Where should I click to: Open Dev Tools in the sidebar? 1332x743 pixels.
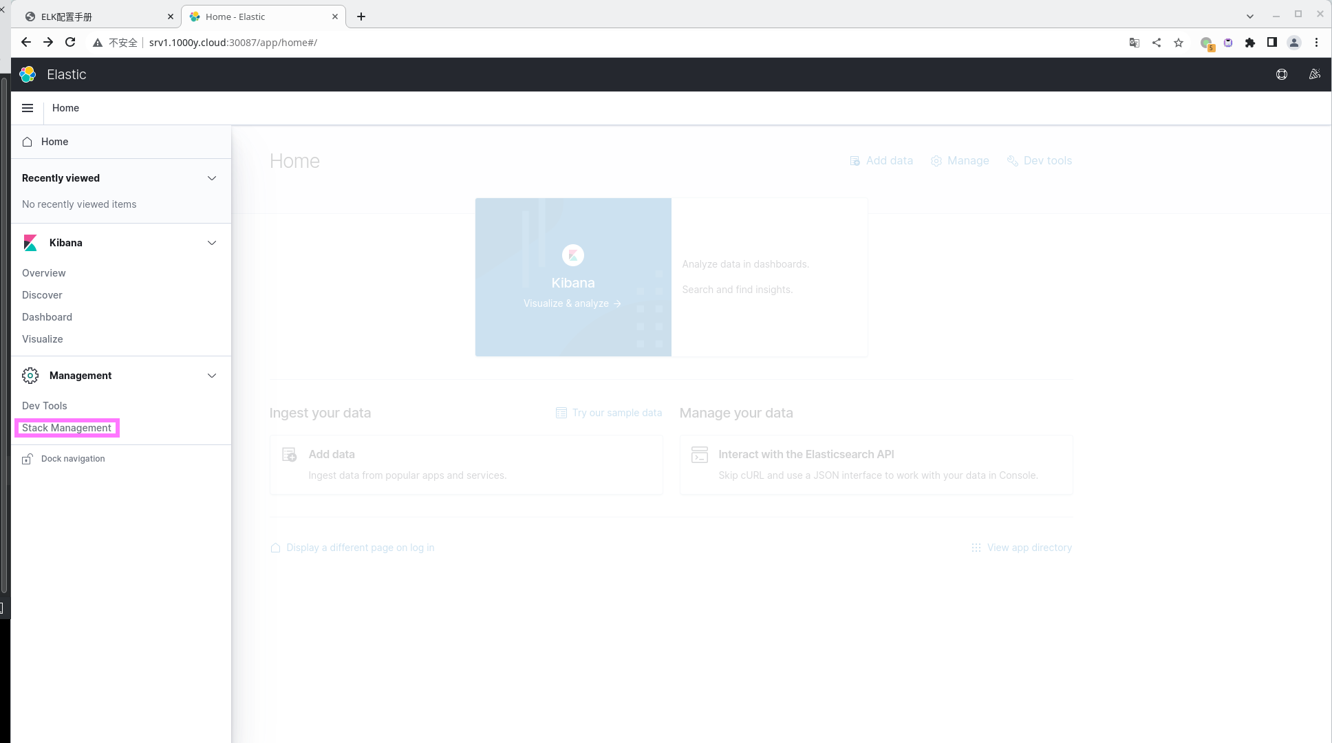(x=45, y=406)
